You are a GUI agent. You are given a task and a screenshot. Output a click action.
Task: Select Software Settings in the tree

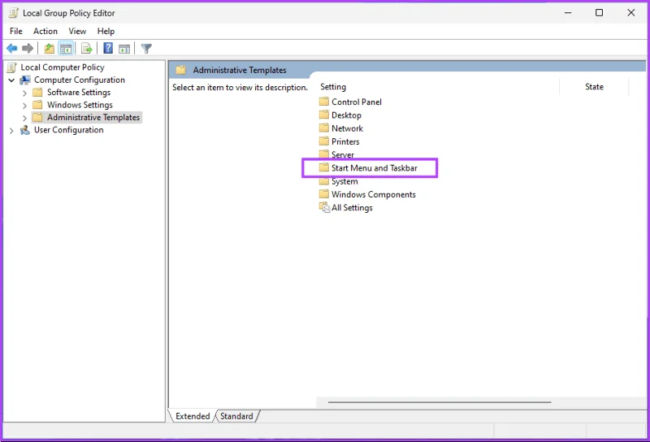(79, 92)
